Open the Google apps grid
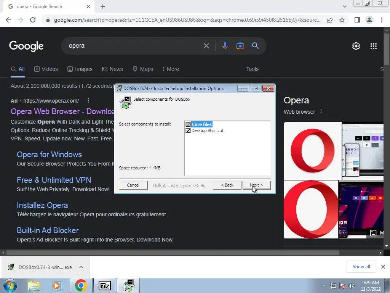 point(374,46)
